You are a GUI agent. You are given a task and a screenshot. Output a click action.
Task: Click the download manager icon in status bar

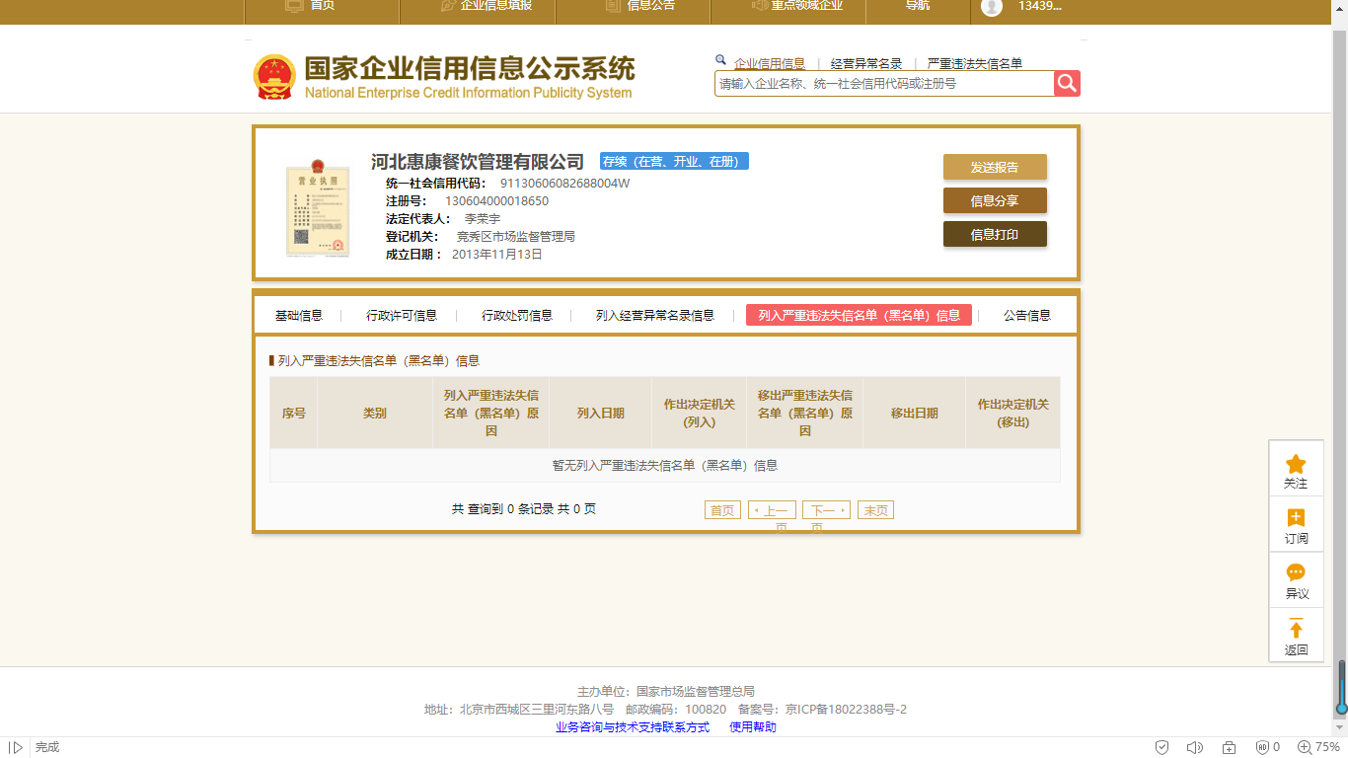(x=1229, y=747)
